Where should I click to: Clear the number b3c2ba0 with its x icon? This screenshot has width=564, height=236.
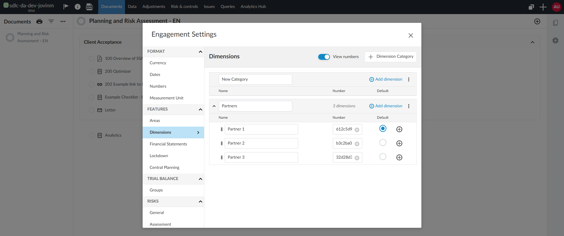click(357, 144)
